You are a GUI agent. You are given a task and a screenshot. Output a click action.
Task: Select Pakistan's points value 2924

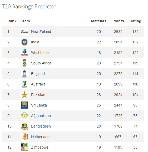pyautogui.click(x=118, y=95)
